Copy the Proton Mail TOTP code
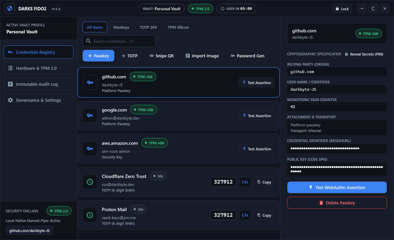Viewport: 394px width, 240px height. point(264,215)
